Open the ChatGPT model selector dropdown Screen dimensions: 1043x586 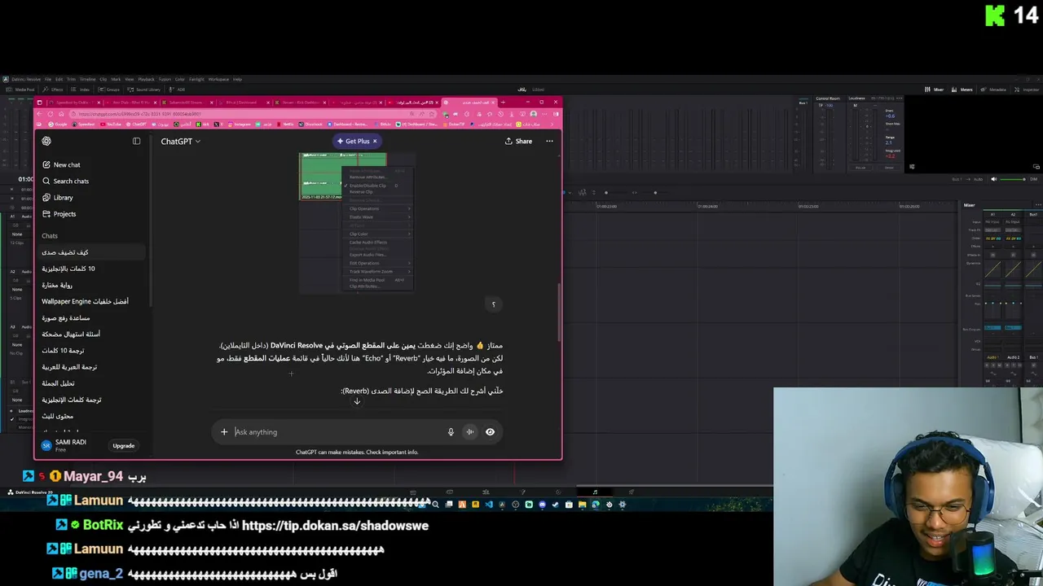pos(180,142)
